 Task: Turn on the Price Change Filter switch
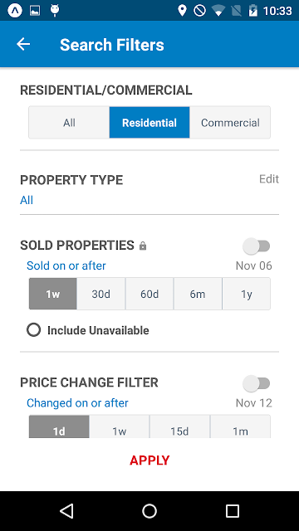257,383
